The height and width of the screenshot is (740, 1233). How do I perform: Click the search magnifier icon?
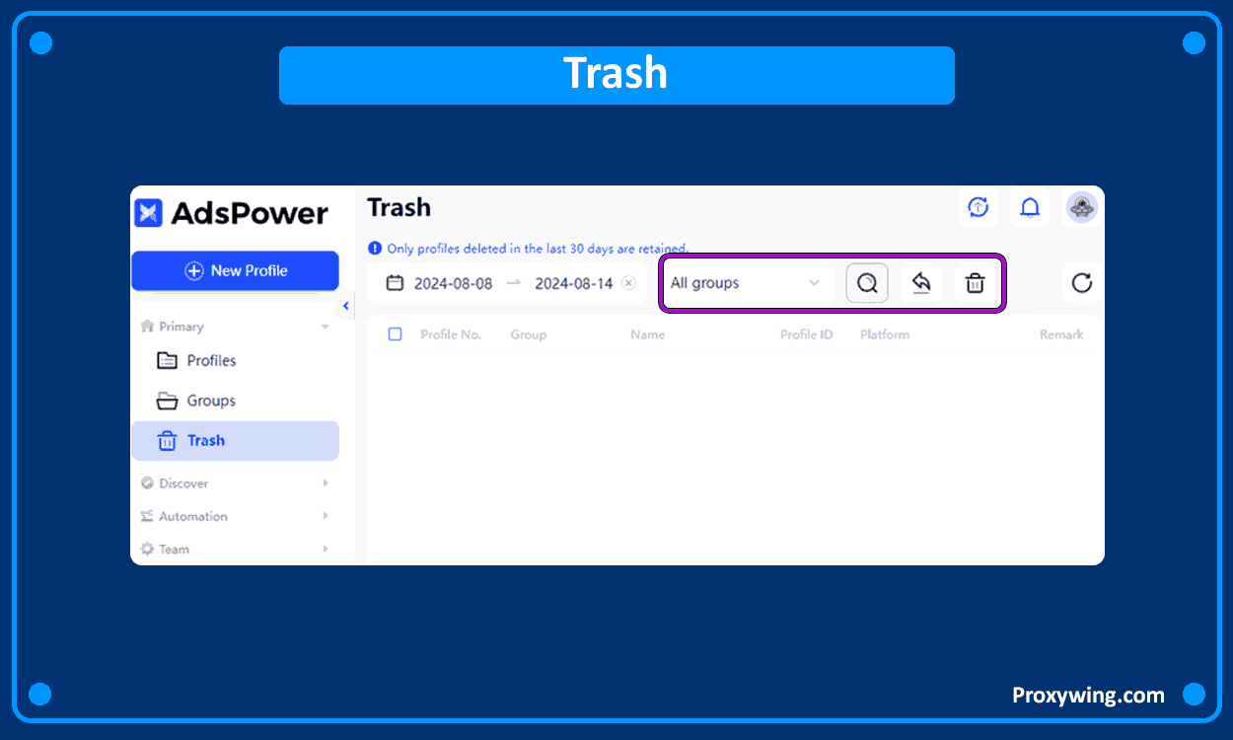pos(867,283)
